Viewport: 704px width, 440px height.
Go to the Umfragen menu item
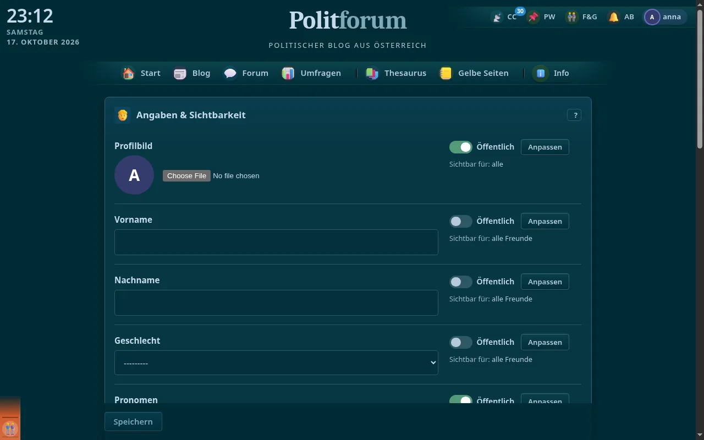pyautogui.click(x=311, y=73)
